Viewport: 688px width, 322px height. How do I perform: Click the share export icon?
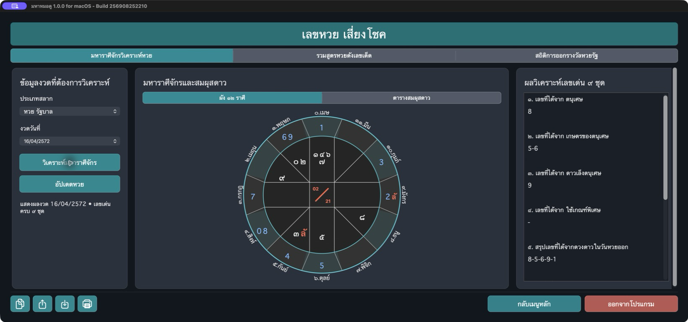point(42,304)
